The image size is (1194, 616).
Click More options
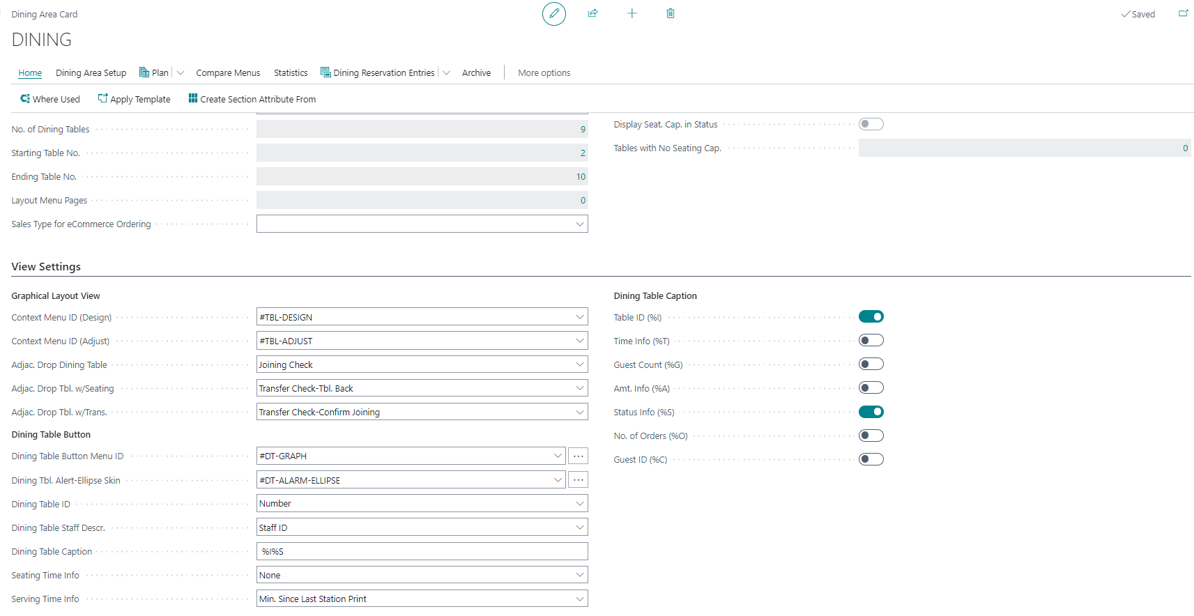click(x=544, y=73)
